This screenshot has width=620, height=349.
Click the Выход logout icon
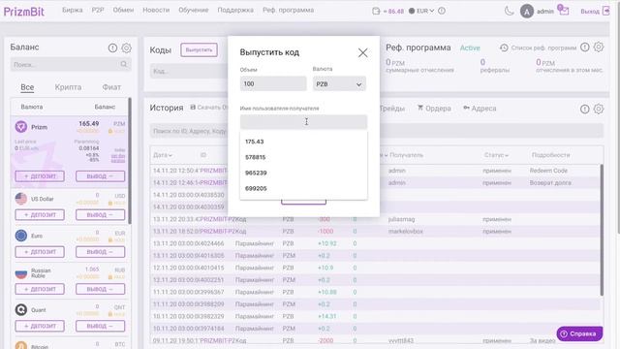[x=605, y=11]
